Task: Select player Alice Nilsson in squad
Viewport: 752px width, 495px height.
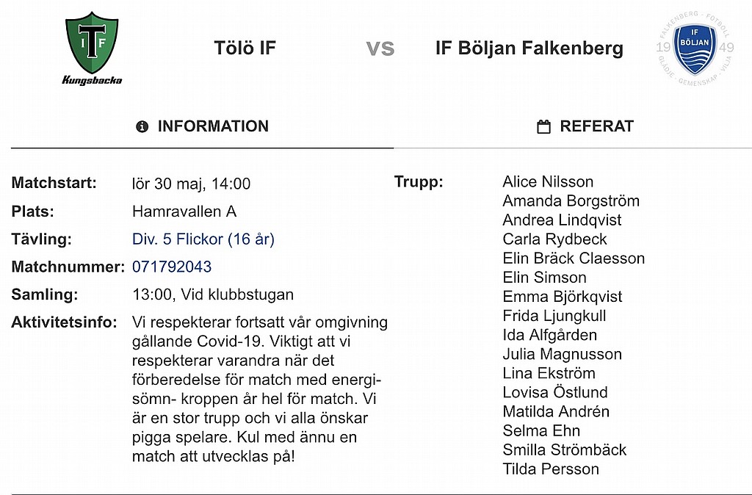Action: click(548, 182)
